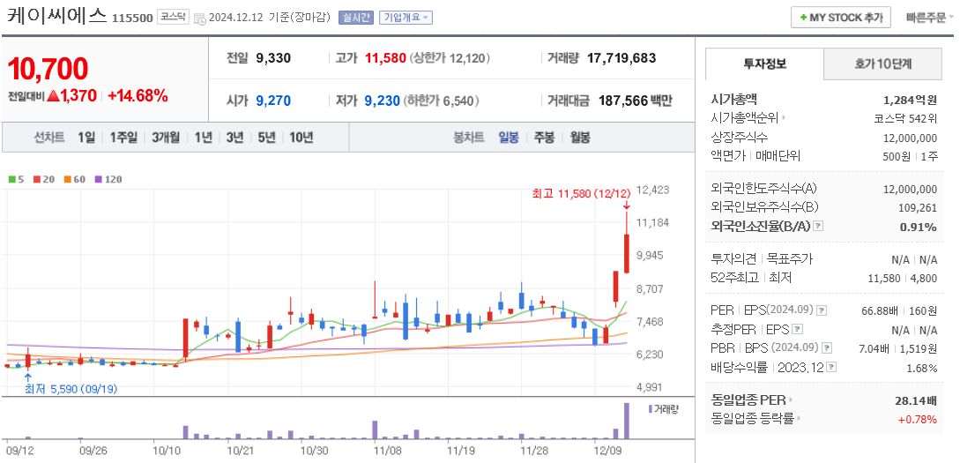The image size is (960, 463).
Task: Select the 일봉 candlestick chart
Action: [509, 138]
